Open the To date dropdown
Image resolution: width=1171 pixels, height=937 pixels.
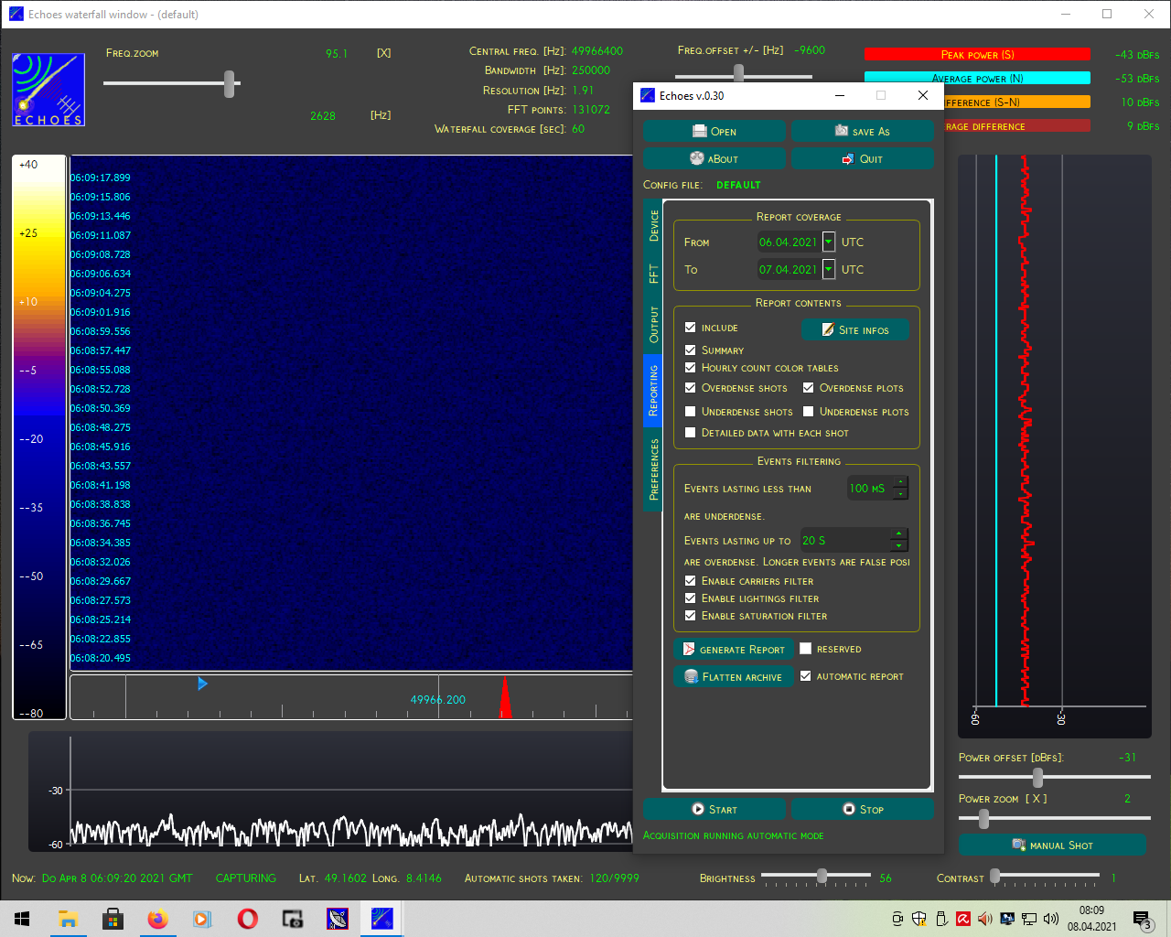click(829, 269)
